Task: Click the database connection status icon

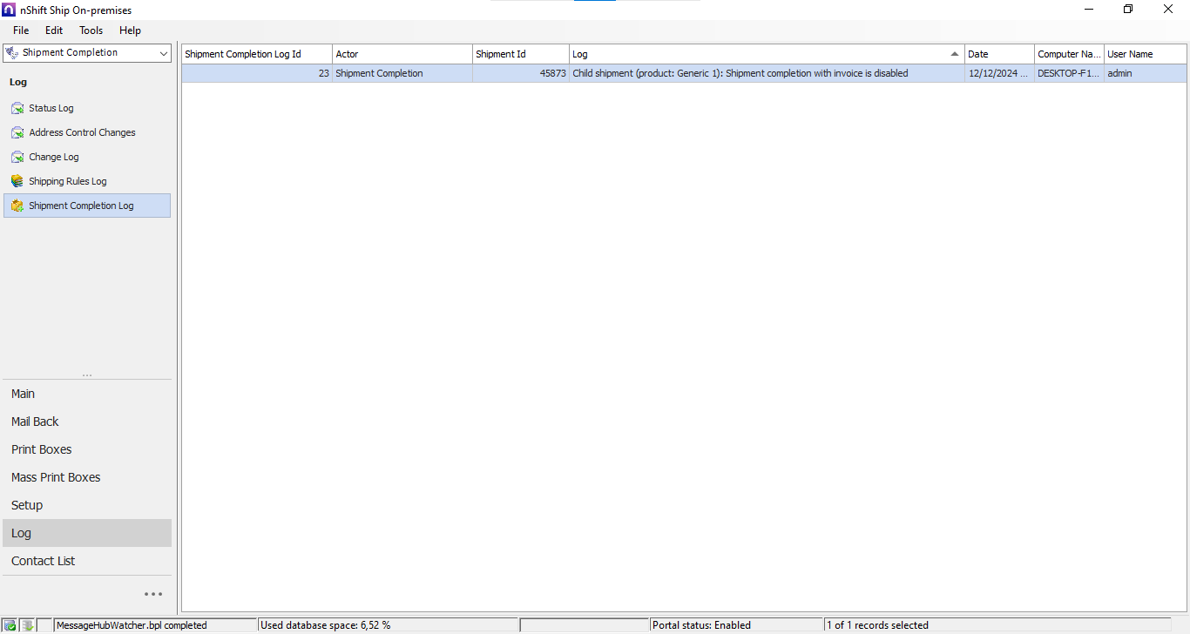Action: coord(10,625)
